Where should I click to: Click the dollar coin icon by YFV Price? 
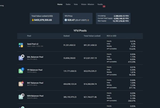66,20
